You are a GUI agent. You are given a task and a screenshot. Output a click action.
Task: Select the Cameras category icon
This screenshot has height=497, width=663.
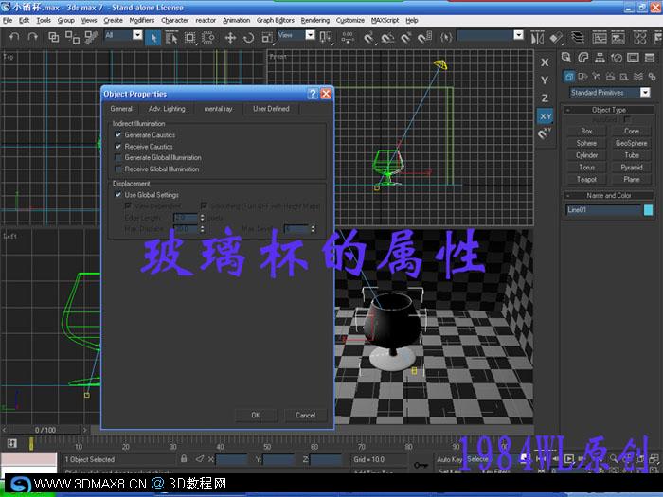610,77
